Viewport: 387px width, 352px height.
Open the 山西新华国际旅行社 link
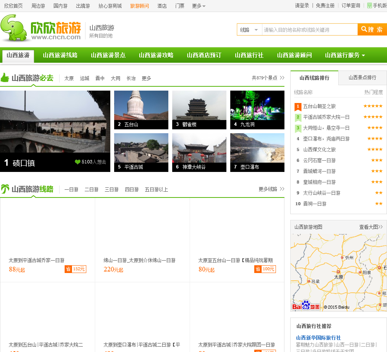coord(319,338)
